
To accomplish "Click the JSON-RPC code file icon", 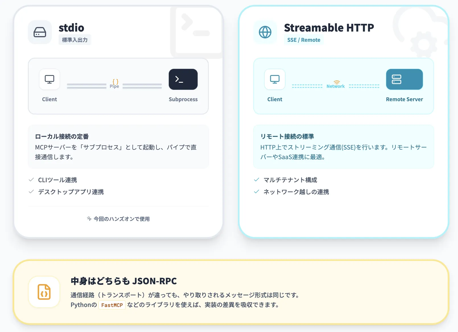I will click(44, 292).
